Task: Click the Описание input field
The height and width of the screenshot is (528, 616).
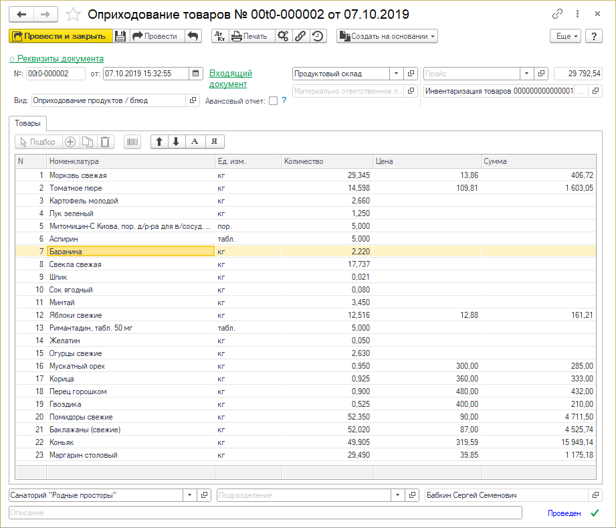Action: click(265, 513)
